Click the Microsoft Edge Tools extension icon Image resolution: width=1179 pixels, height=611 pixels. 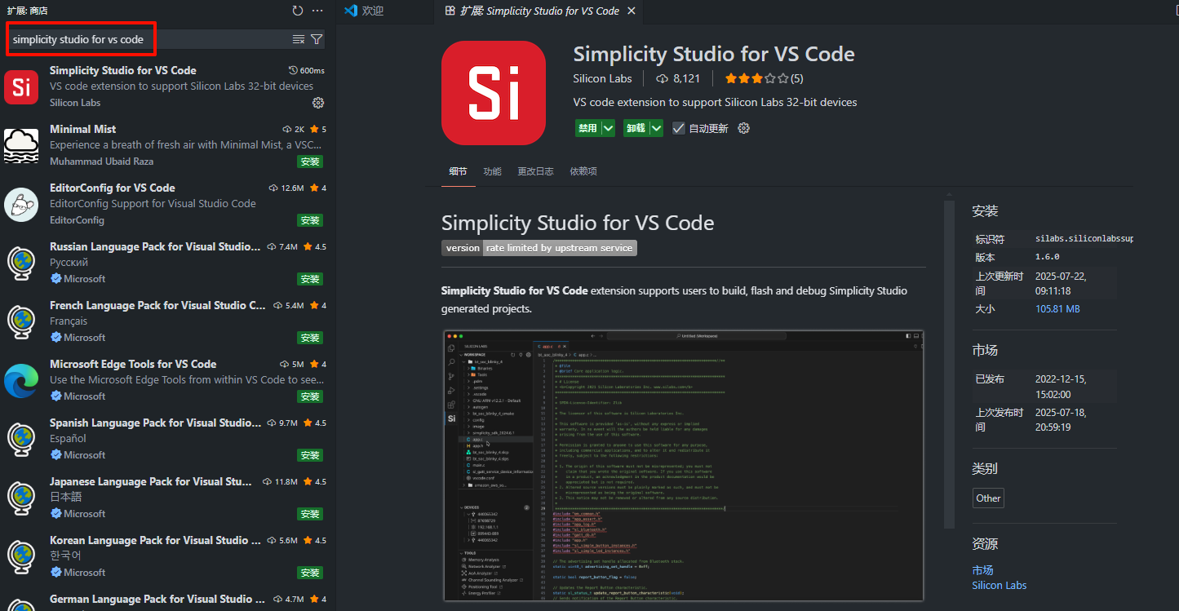pos(21,380)
